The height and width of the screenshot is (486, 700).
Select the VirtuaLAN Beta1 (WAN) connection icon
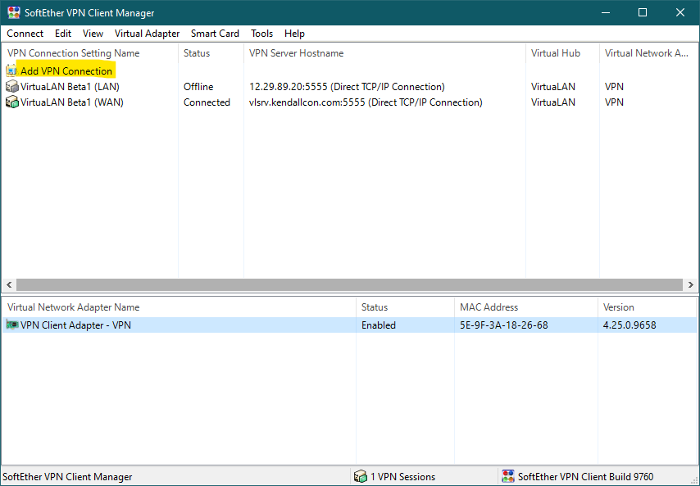tap(11, 102)
